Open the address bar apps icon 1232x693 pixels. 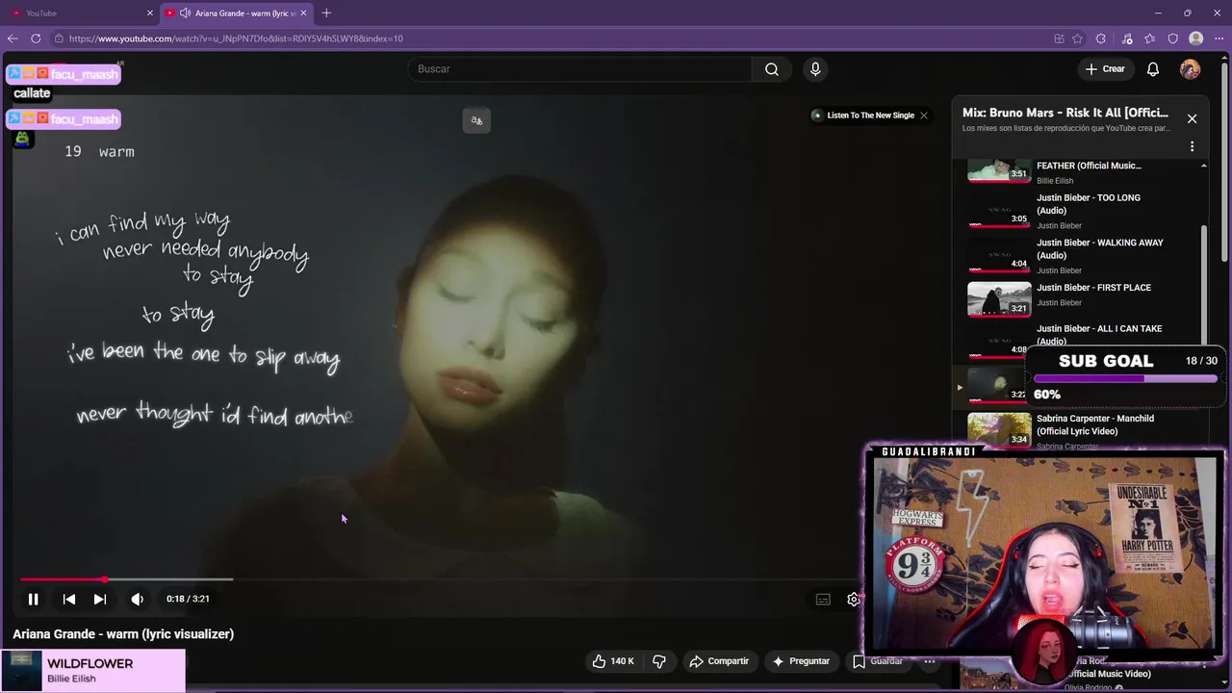click(x=1059, y=38)
